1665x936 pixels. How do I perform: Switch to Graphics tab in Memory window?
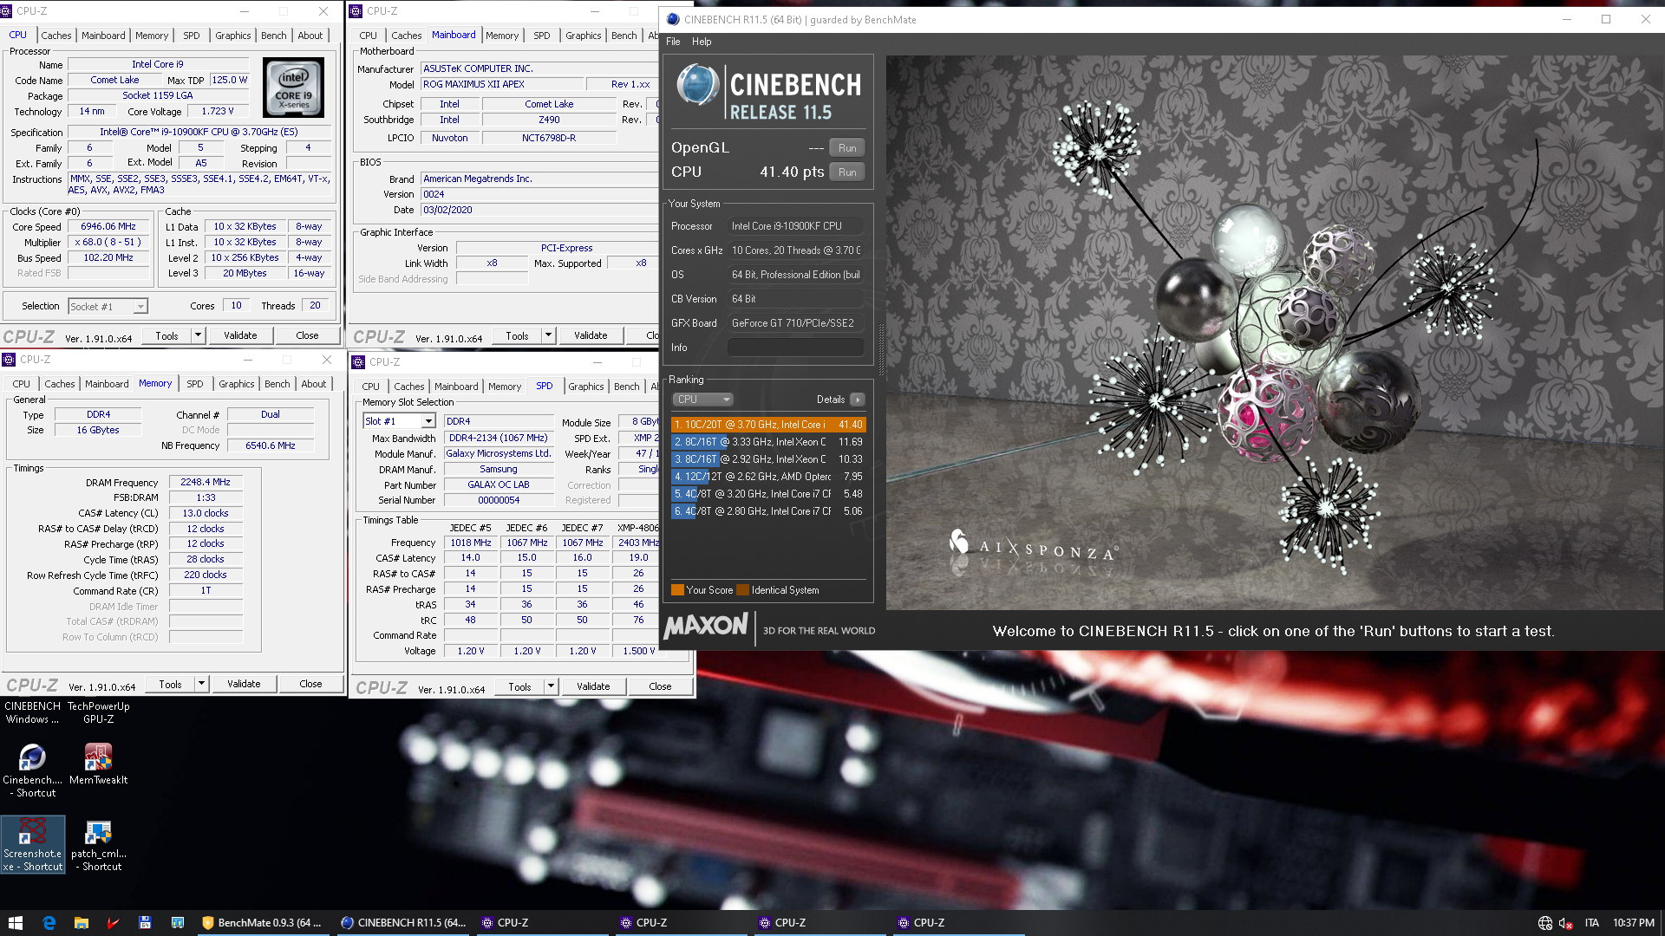[x=237, y=384]
